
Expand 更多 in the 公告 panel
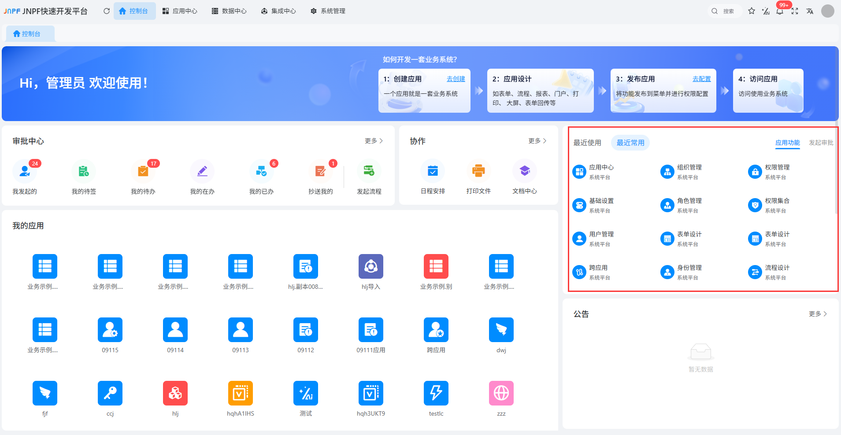click(x=818, y=314)
